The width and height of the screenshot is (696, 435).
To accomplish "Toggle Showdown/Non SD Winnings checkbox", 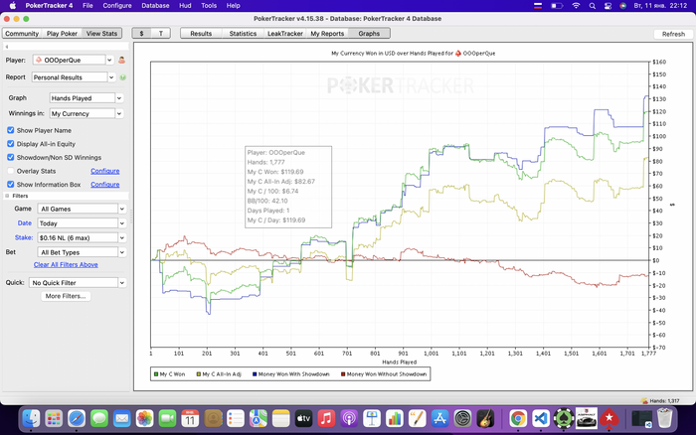I will click(x=11, y=158).
